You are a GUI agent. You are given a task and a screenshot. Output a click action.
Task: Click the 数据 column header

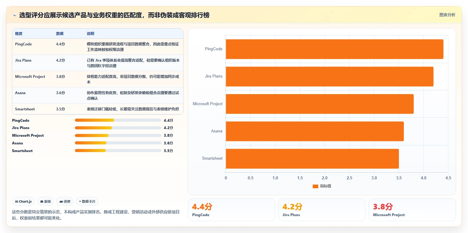(60, 33)
